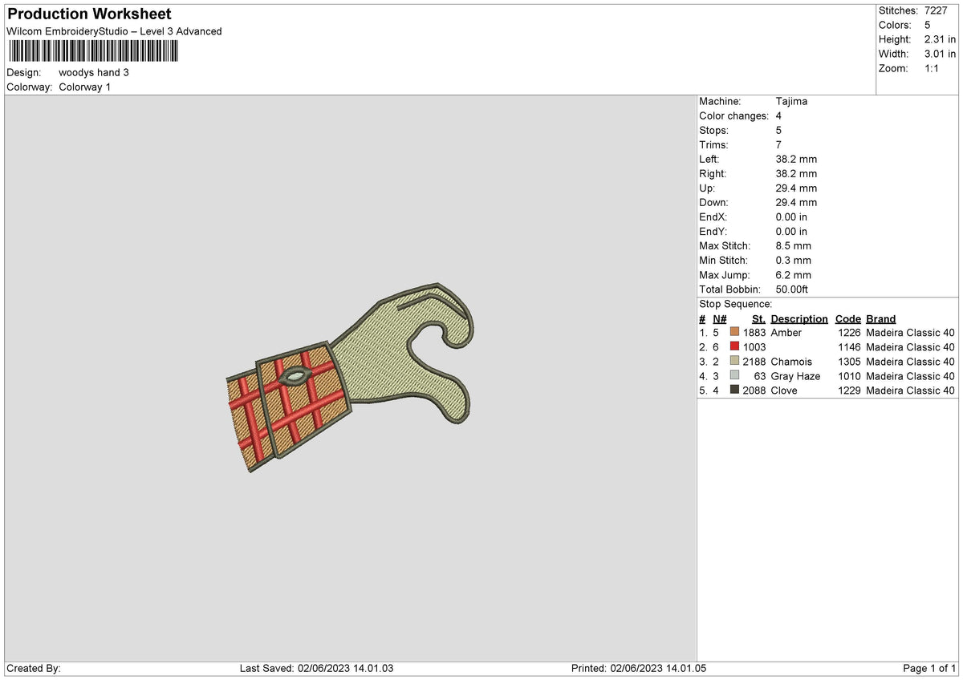Click the Machine value Tajima
The height and width of the screenshot is (680, 963).
792,101
